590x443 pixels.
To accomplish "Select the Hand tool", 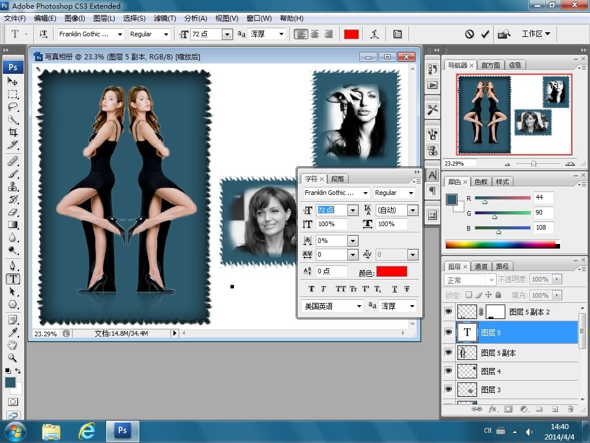I will tap(13, 345).
